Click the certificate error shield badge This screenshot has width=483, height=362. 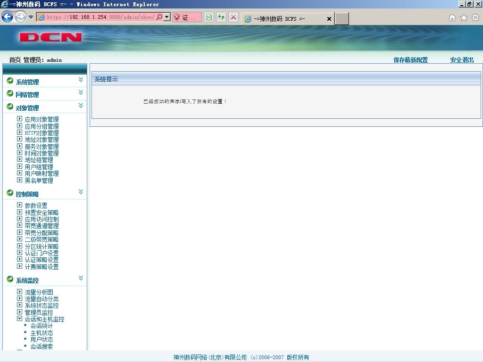187,17
